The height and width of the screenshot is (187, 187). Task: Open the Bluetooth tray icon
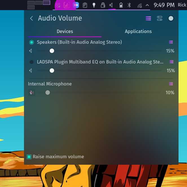pyautogui.click(x=129, y=5)
